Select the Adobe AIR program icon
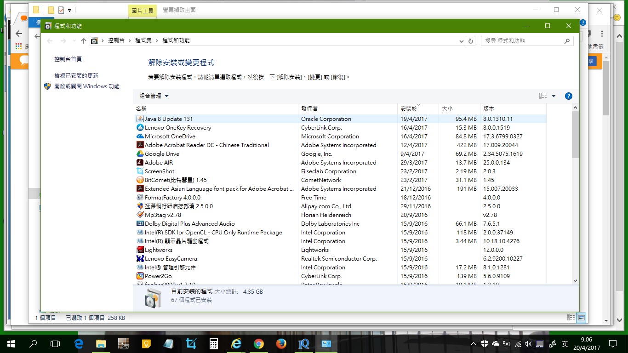The width and height of the screenshot is (628, 353). 140,163
